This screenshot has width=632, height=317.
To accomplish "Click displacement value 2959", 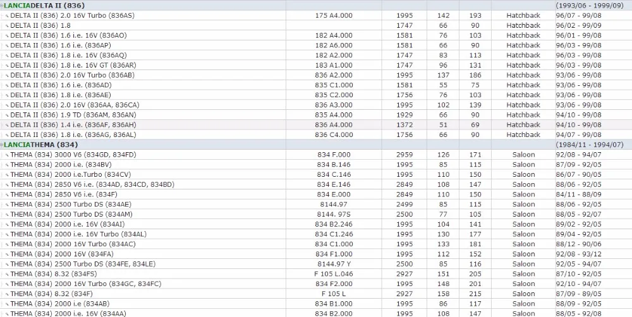I will click(x=404, y=155).
